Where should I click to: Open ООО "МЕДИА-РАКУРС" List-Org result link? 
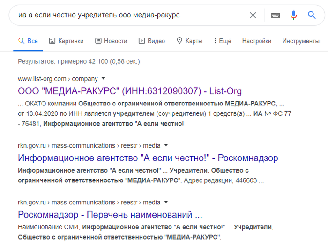(x=130, y=91)
